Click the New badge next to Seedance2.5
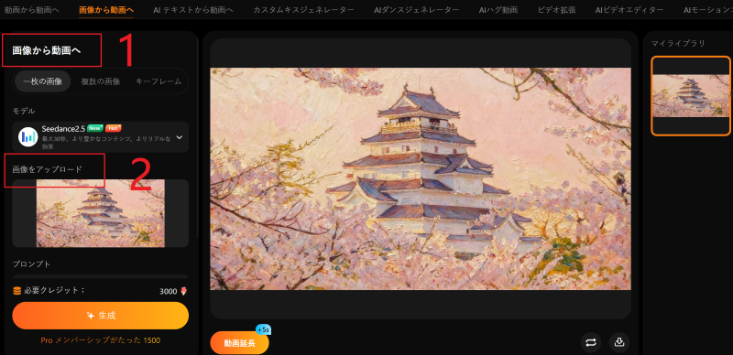This screenshot has height=355, width=733. (95, 128)
